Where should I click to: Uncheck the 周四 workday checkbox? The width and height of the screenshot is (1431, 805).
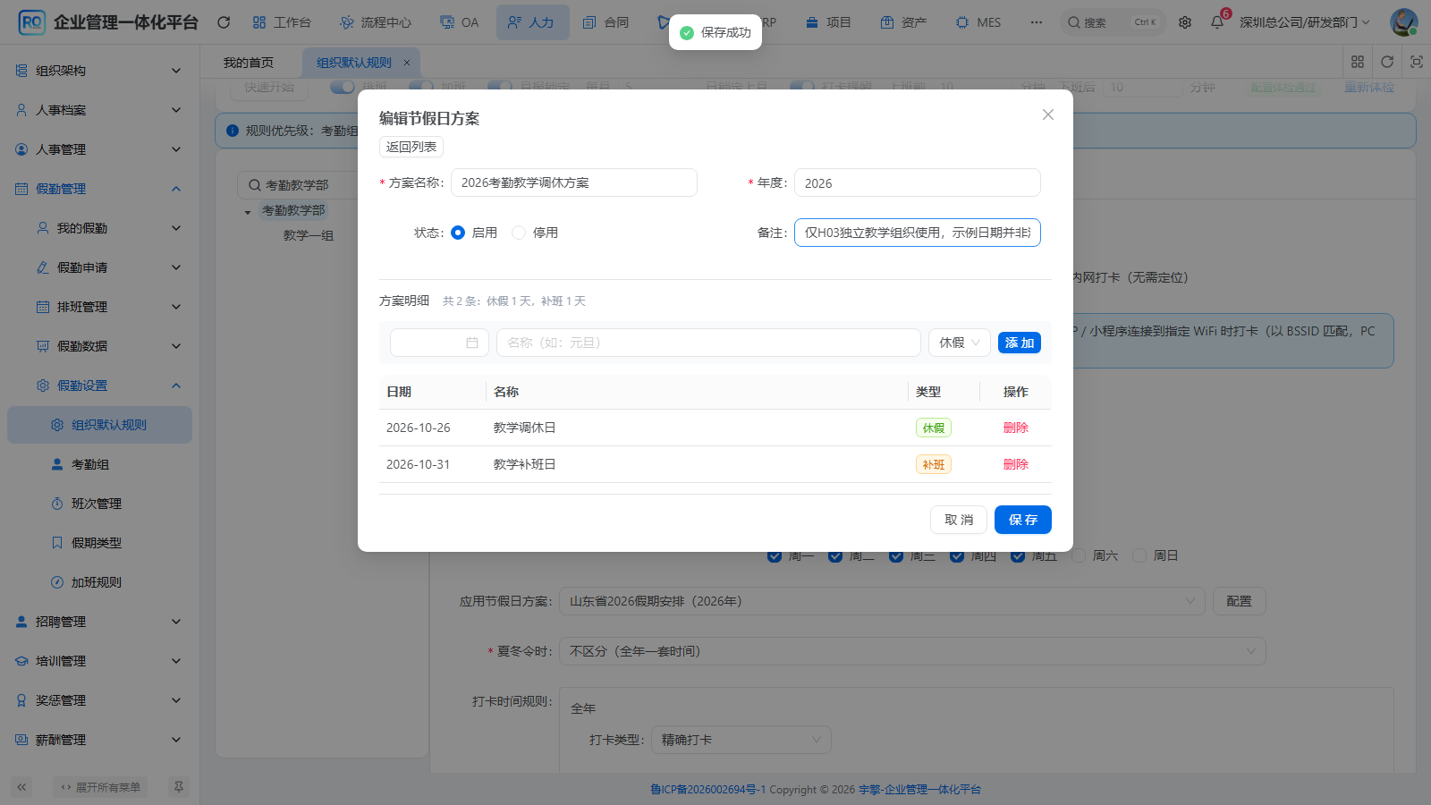[957, 555]
